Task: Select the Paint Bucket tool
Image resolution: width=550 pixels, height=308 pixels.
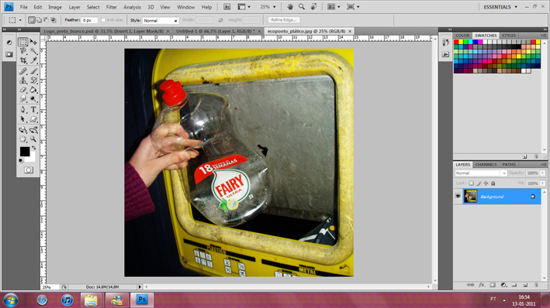Action: pyautogui.click(x=33, y=90)
